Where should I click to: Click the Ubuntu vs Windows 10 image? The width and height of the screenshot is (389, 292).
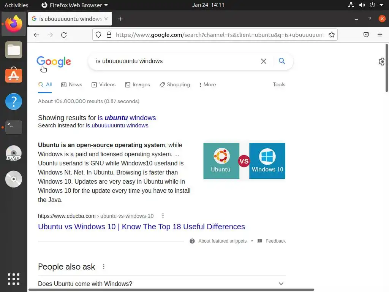(244, 161)
